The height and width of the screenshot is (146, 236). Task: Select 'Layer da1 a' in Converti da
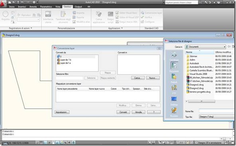pyautogui.click(x=64, y=63)
